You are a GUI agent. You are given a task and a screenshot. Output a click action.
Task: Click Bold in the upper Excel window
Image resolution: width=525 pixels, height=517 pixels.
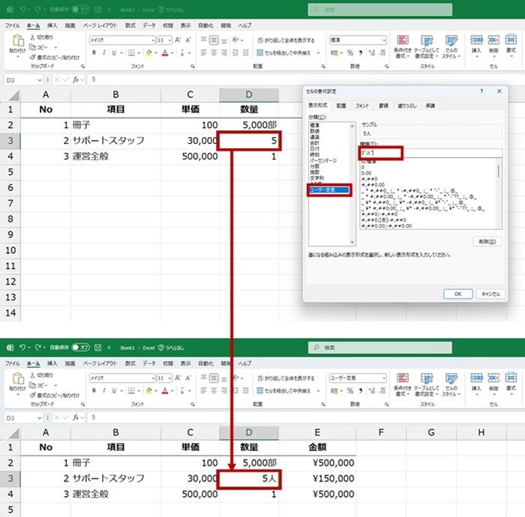point(94,53)
